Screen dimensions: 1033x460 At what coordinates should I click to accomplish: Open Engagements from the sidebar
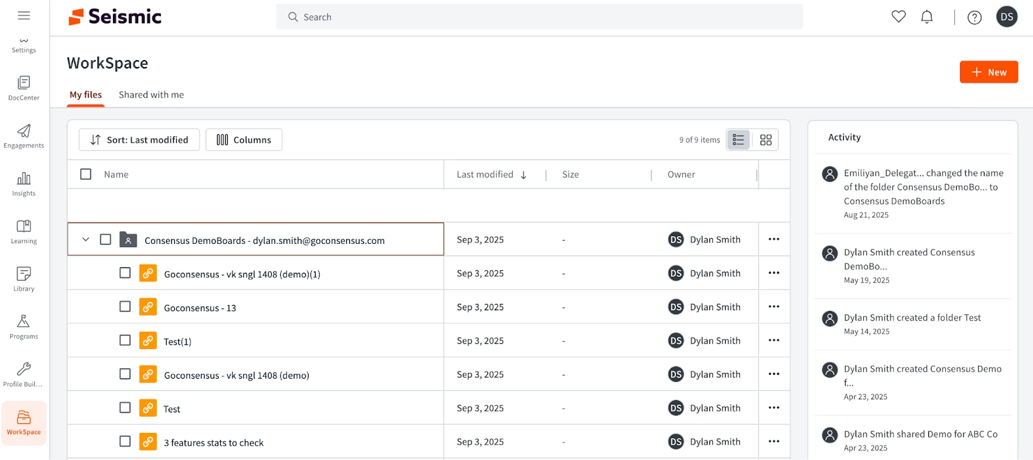click(x=24, y=135)
